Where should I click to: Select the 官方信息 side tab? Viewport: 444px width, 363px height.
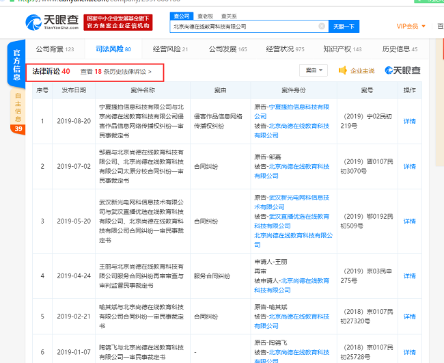point(16,65)
